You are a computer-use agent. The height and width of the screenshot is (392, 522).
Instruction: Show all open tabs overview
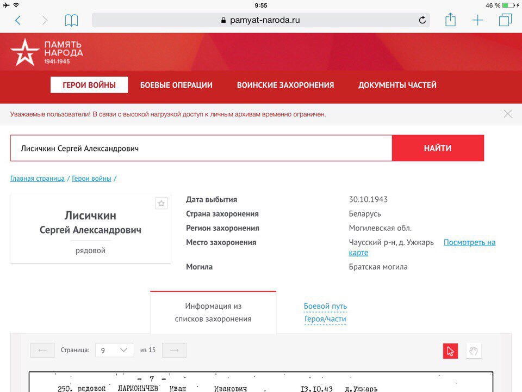pyautogui.click(x=505, y=21)
